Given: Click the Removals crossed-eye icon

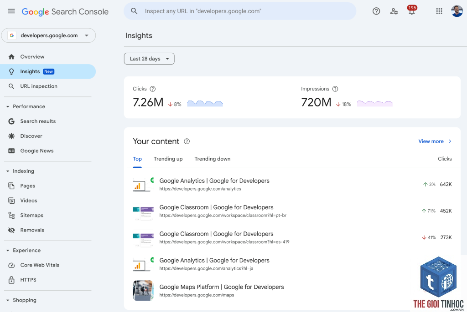Looking at the screenshot, I should point(11,230).
